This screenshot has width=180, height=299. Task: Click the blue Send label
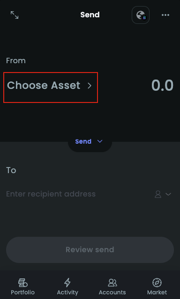[x=83, y=141]
